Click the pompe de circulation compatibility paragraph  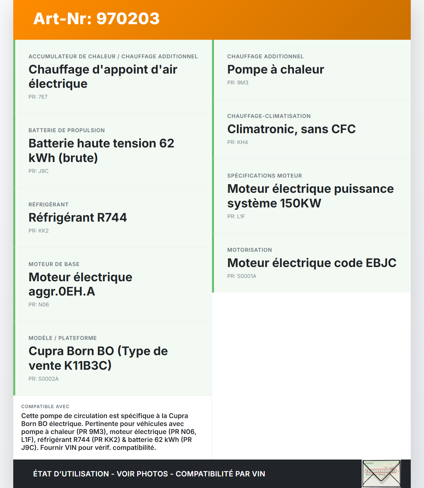[x=109, y=432]
